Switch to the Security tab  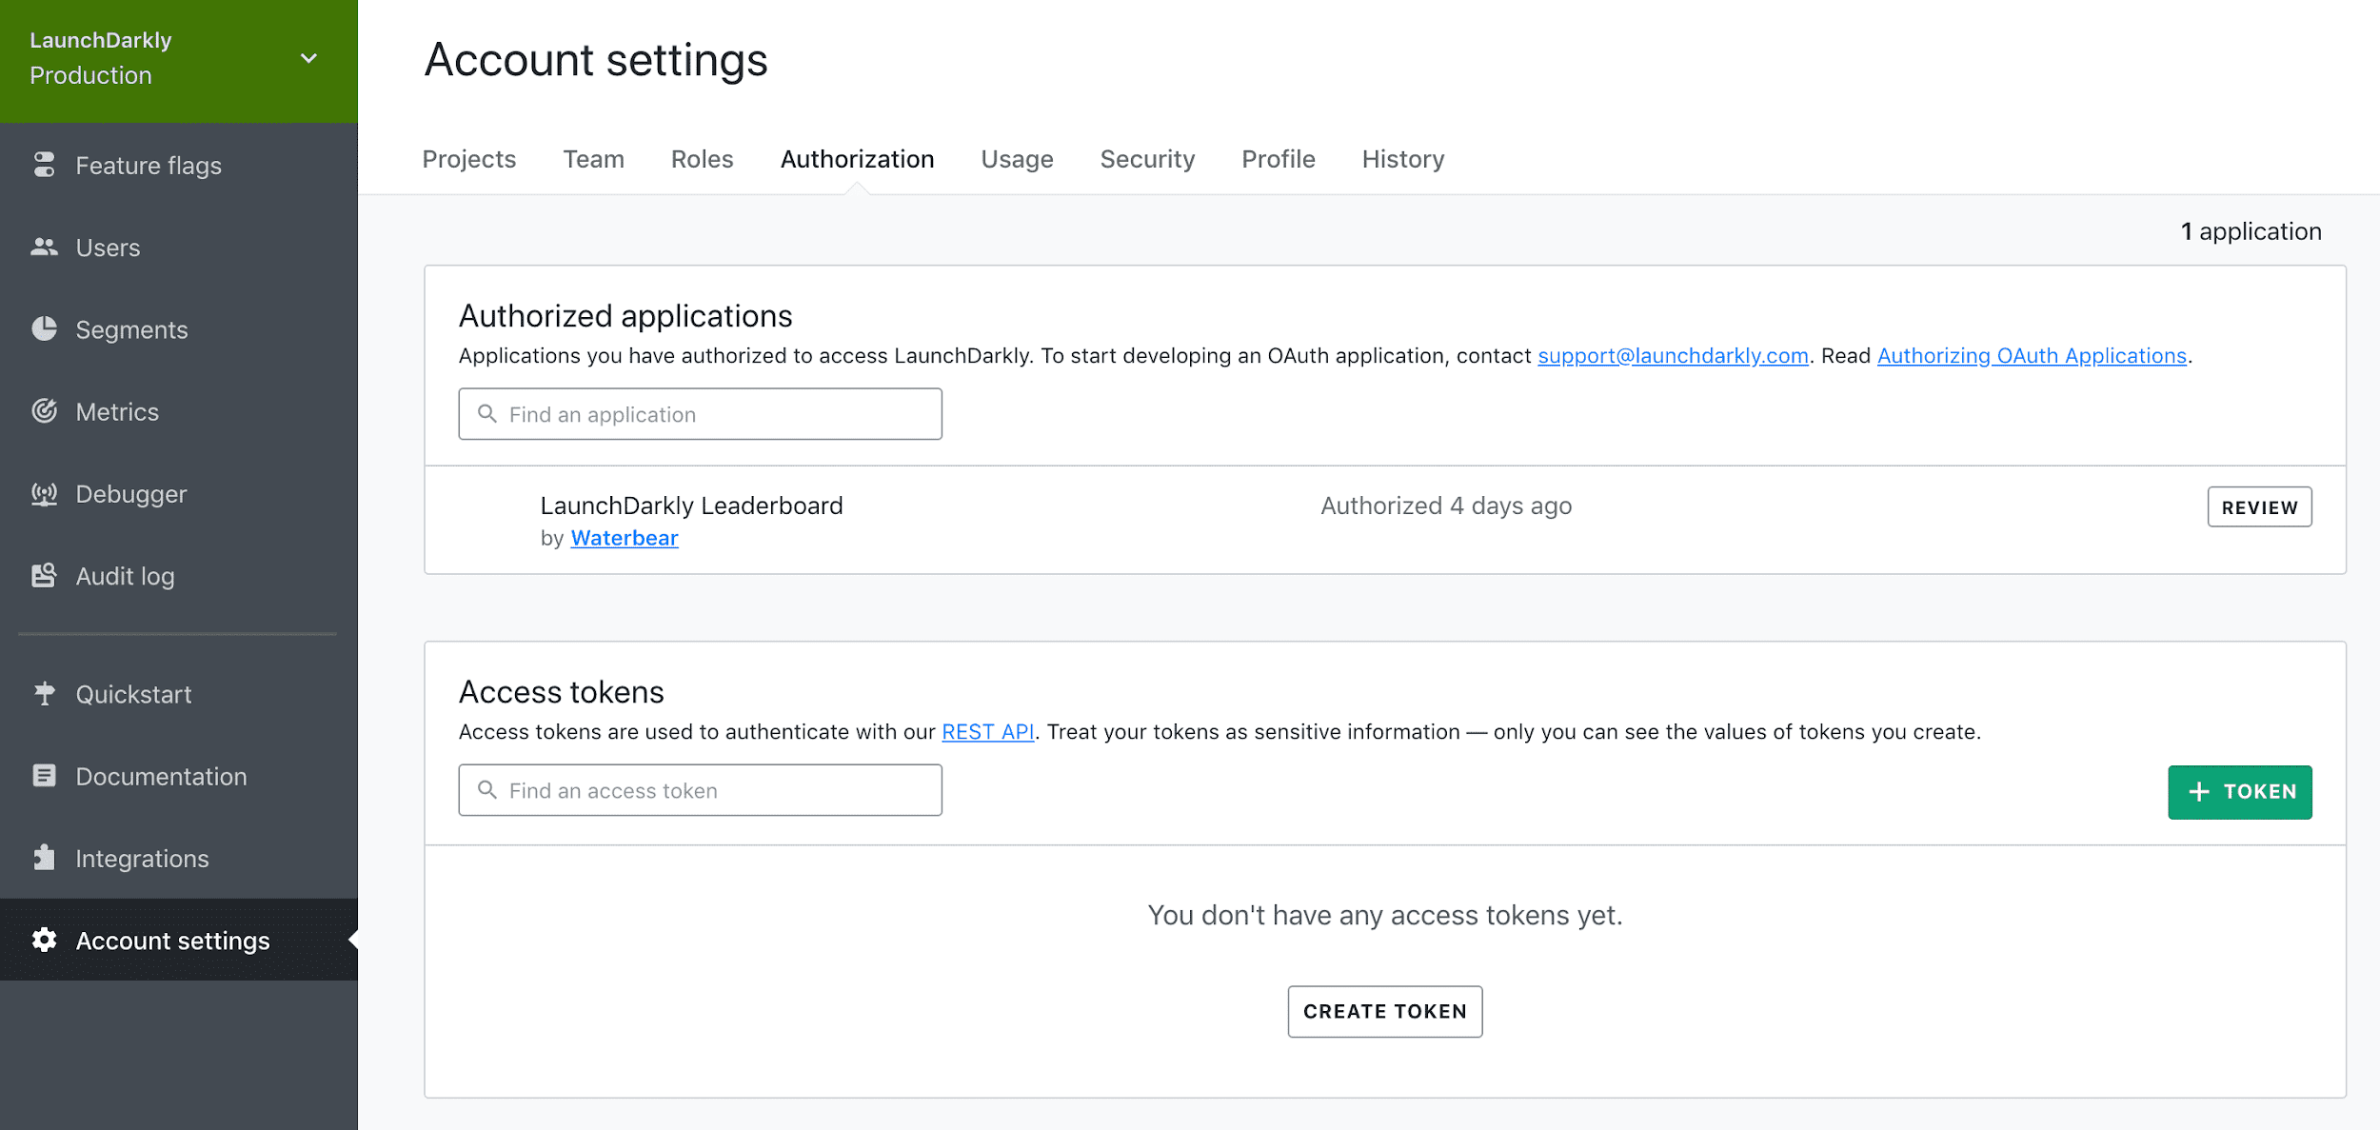click(1147, 159)
